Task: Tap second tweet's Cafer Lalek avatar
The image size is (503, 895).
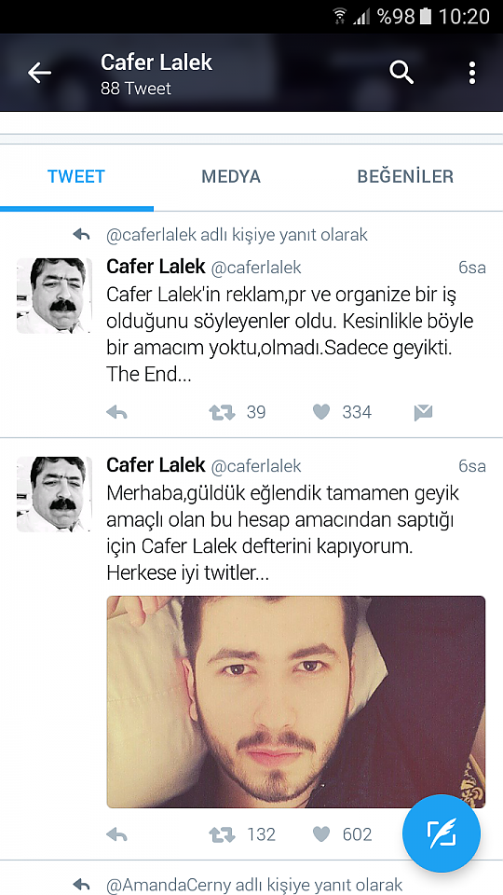Action: [x=54, y=494]
